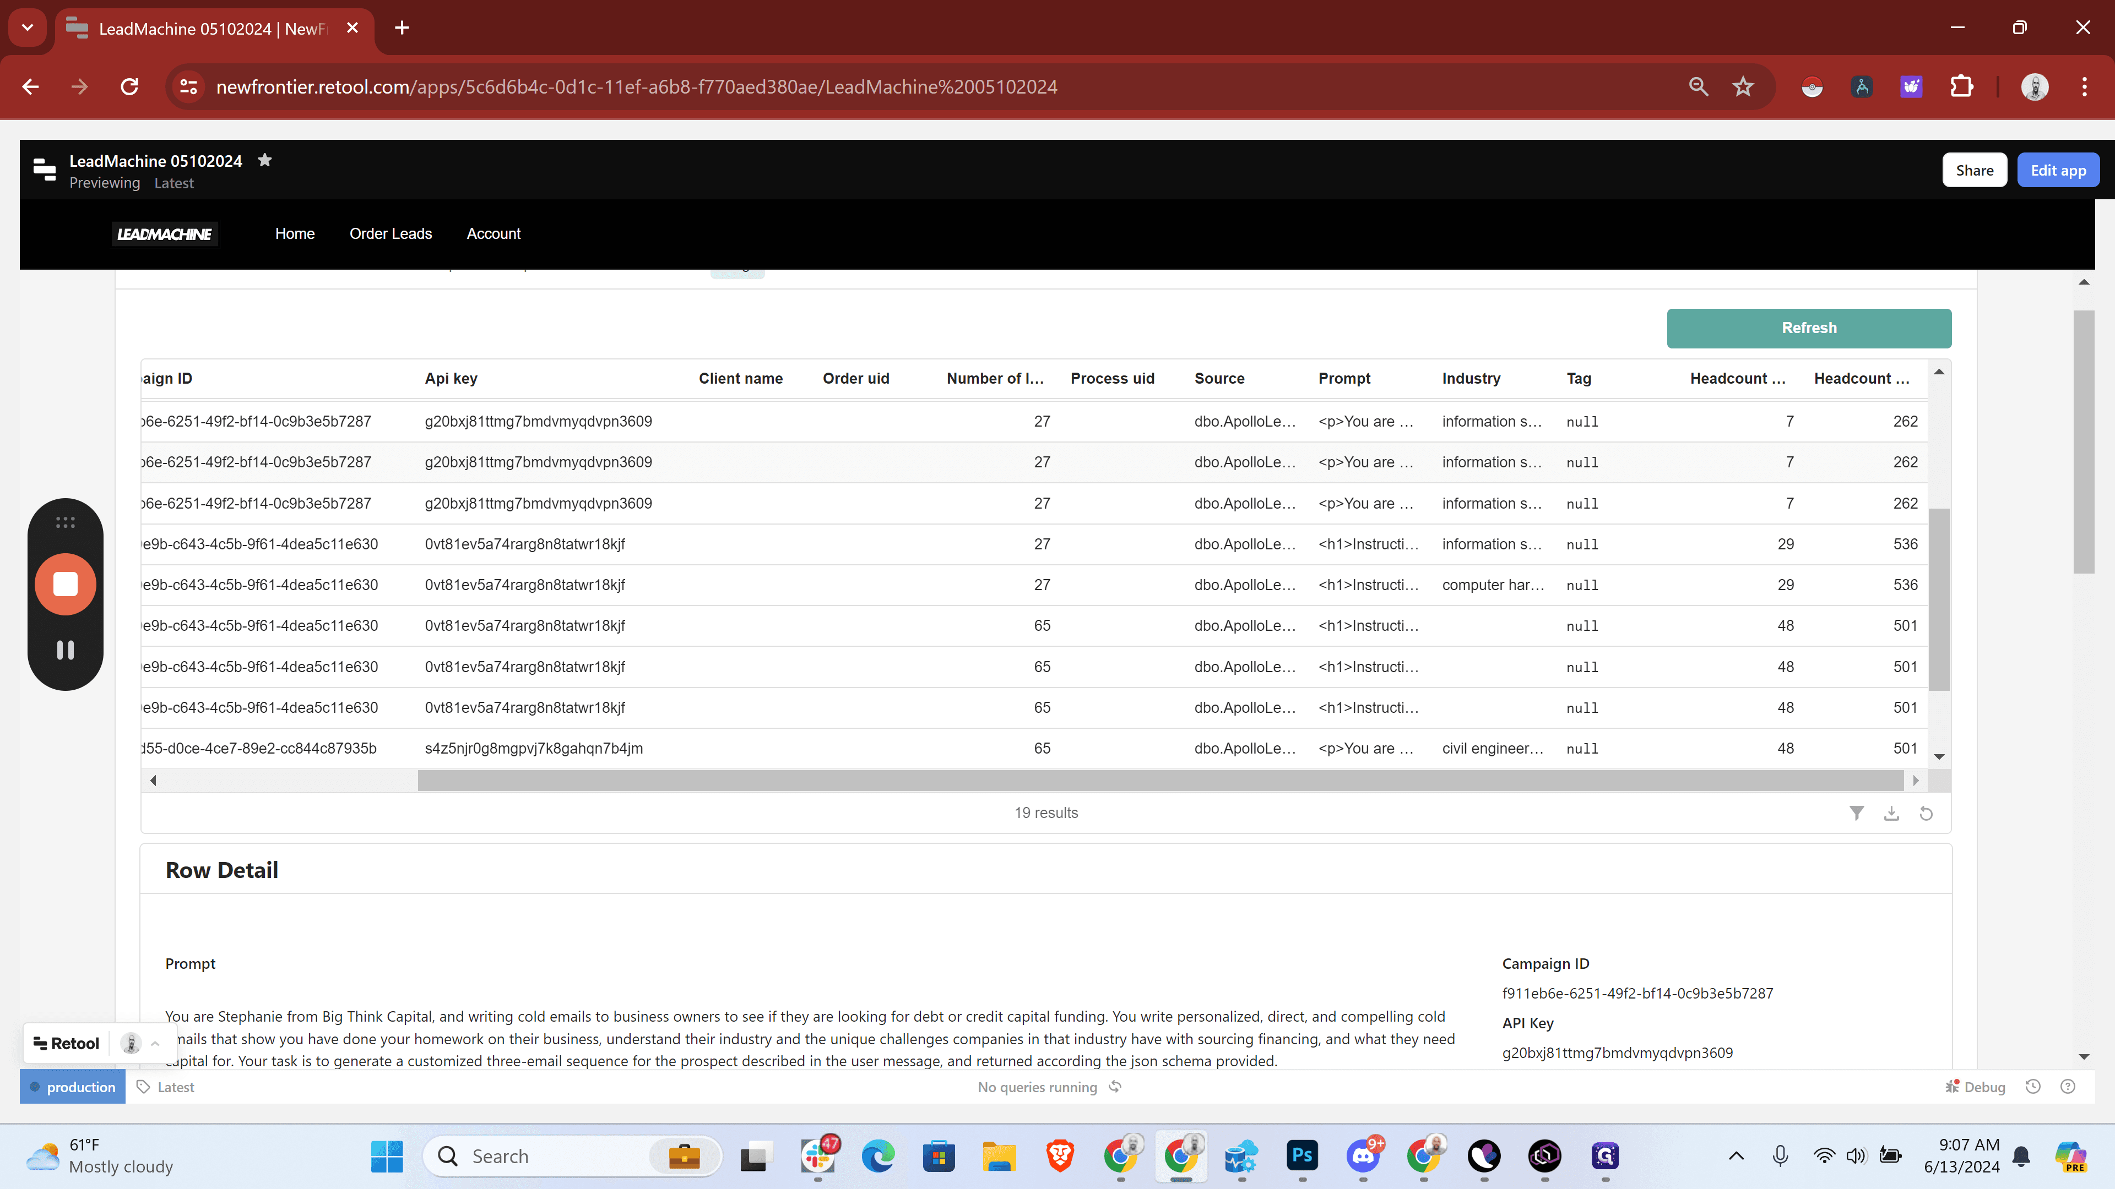Click the green Refresh button
Viewport: 2115px width, 1189px height.
tap(1809, 328)
